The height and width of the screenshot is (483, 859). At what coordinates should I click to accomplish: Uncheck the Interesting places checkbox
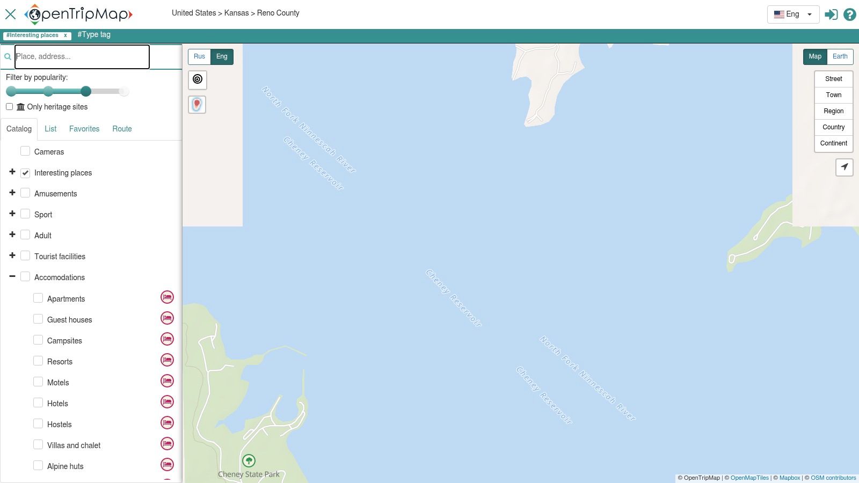[x=25, y=172]
